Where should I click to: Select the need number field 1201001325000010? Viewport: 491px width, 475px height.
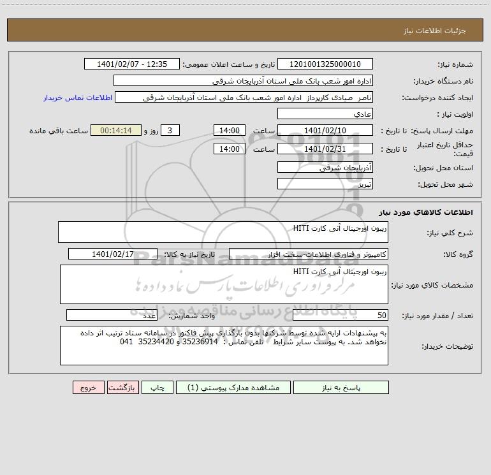[x=325, y=64]
